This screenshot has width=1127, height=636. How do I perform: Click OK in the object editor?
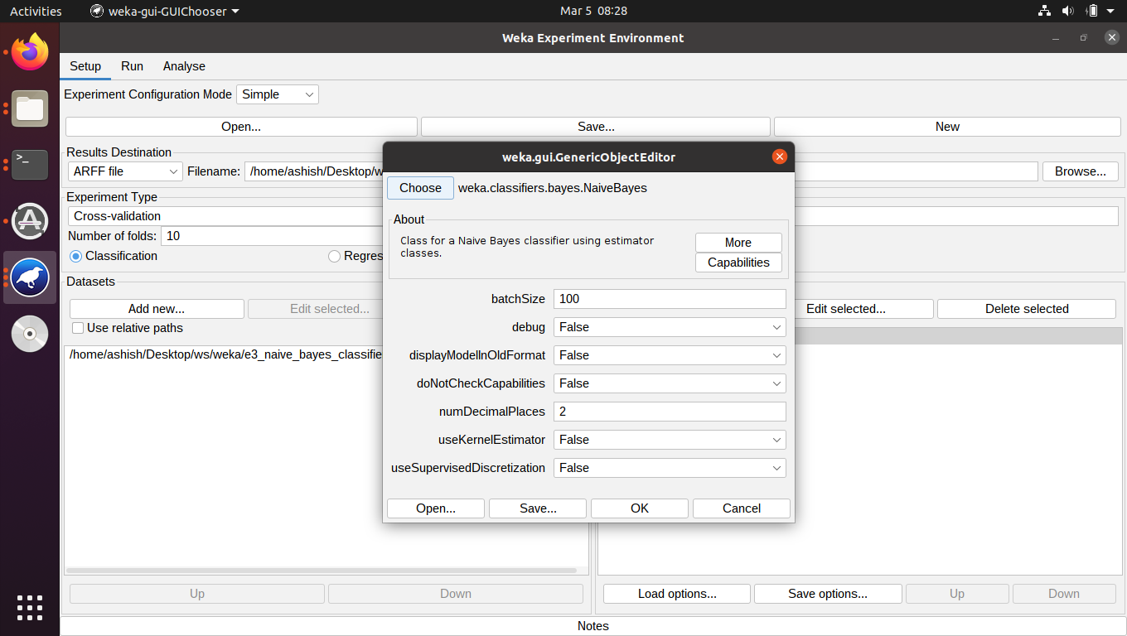pos(640,508)
